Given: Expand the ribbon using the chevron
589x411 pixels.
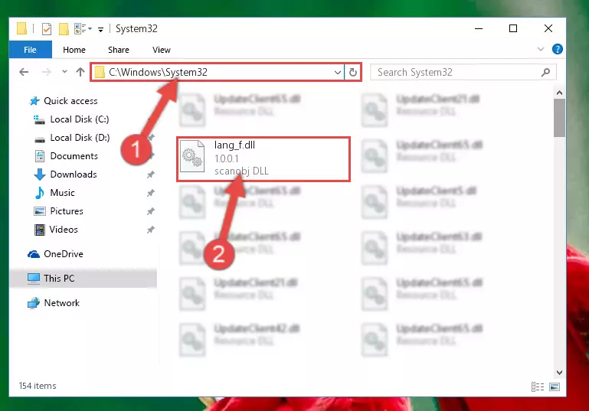Looking at the screenshot, I should (x=541, y=49).
